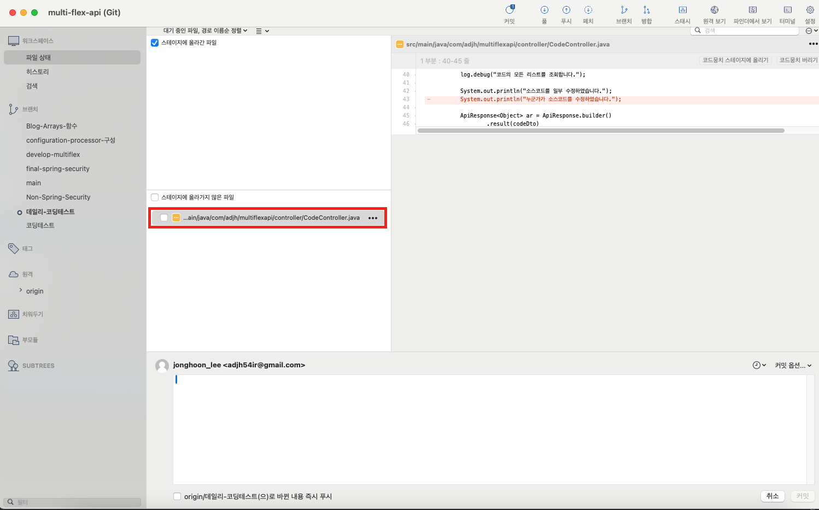Open the options dropdown beside the search field

[x=812, y=31]
